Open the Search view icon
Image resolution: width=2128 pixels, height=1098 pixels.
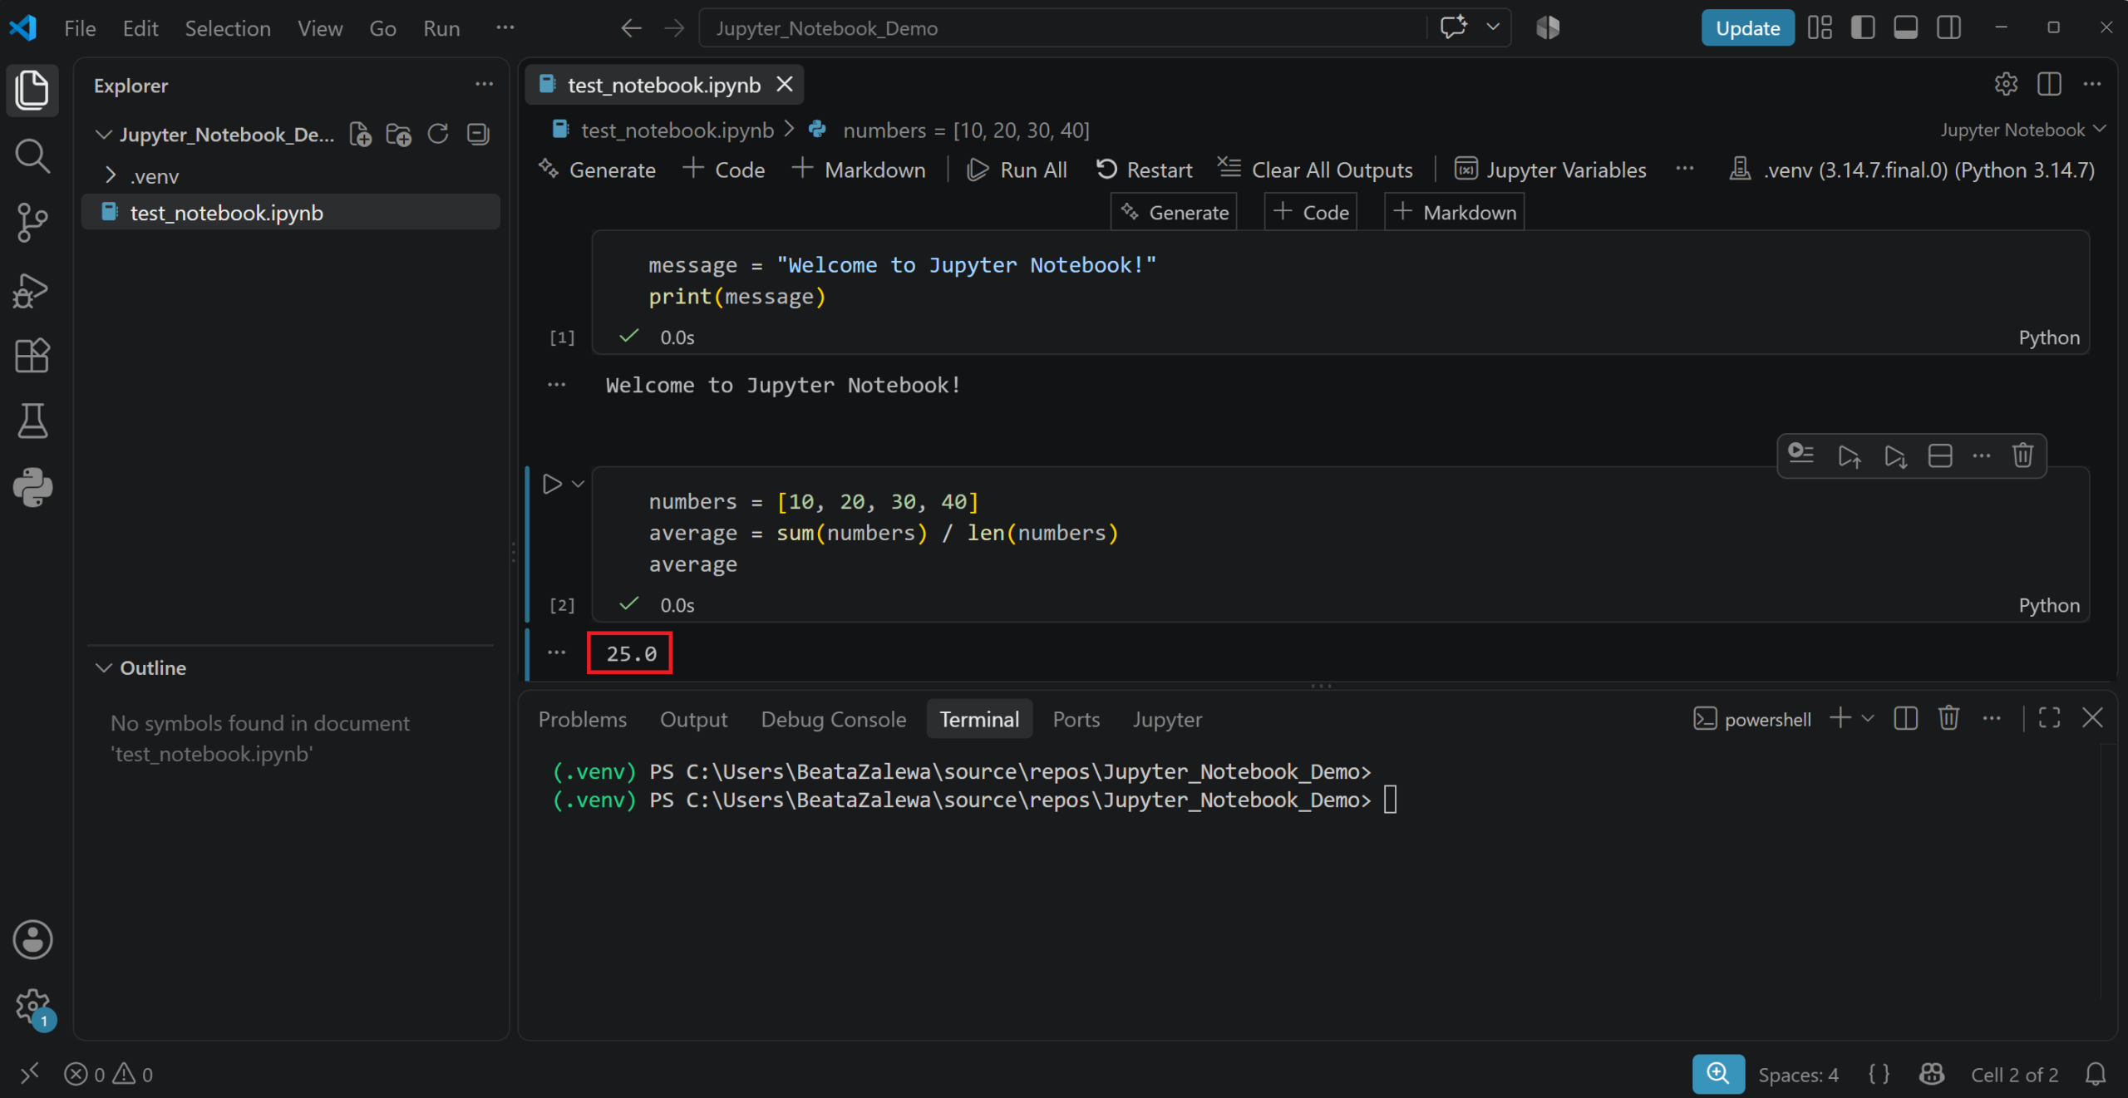point(32,155)
